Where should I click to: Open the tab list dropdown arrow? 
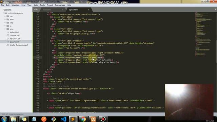click(215, 9)
